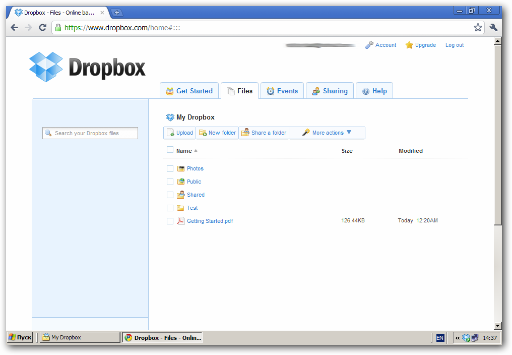Open Chrome's wrench settings menu
The width and height of the screenshot is (512, 355).
[x=493, y=27]
